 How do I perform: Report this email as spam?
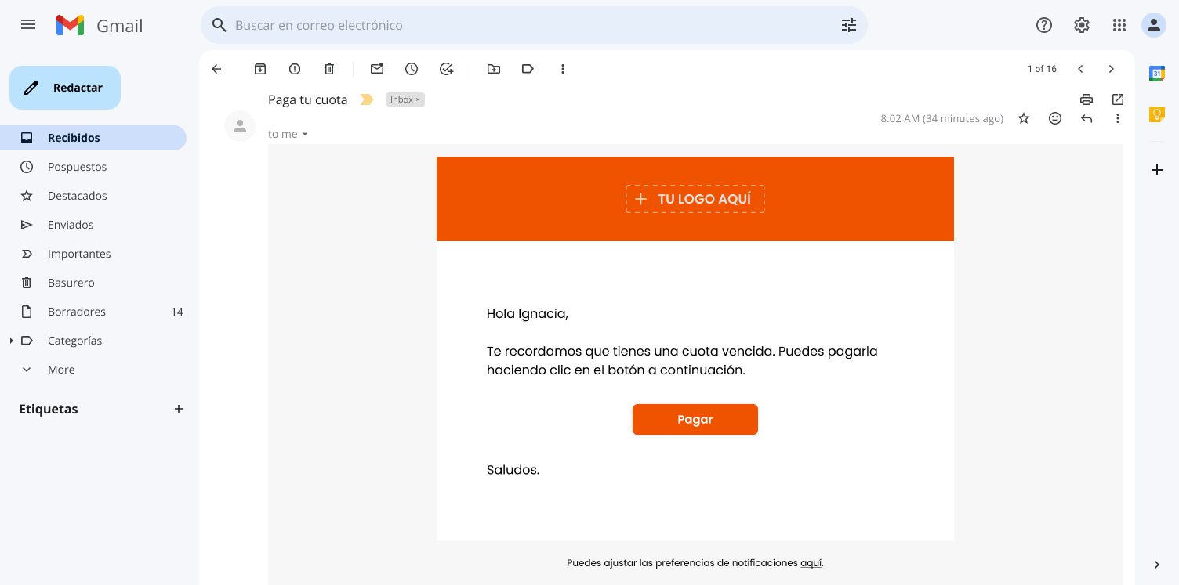295,69
